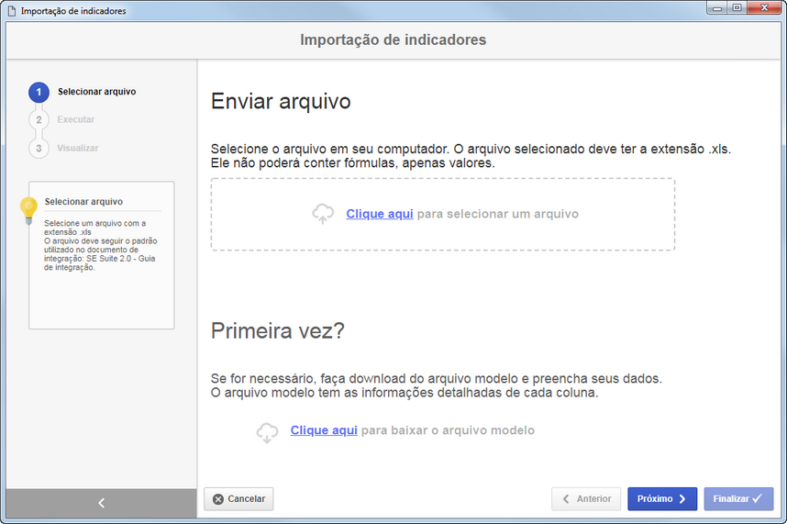787x524 pixels.
Task: Go to next step with Próximo
Action: pos(662,499)
